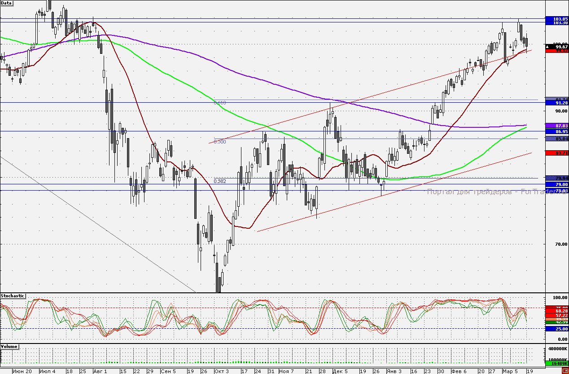569x374 pixels.
Task: Click the red 83.71 trendline price tag
Action: pos(557,153)
